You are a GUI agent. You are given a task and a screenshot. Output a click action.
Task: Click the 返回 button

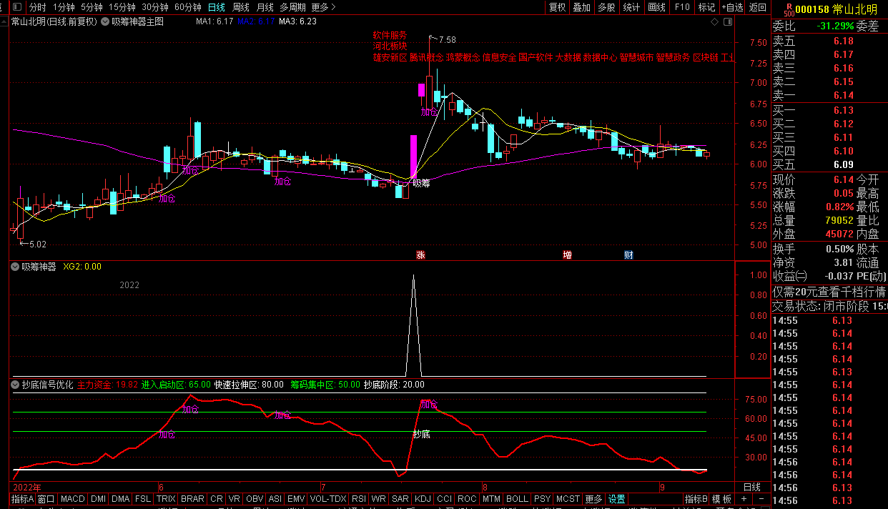pos(757,7)
